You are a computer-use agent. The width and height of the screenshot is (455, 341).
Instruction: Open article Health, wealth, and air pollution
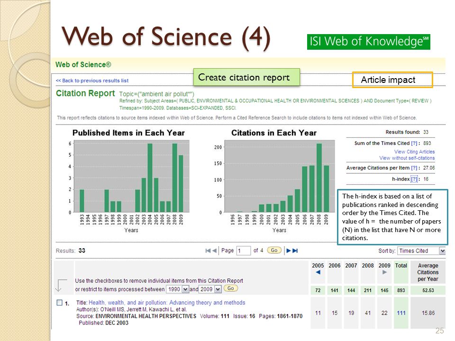point(167,303)
